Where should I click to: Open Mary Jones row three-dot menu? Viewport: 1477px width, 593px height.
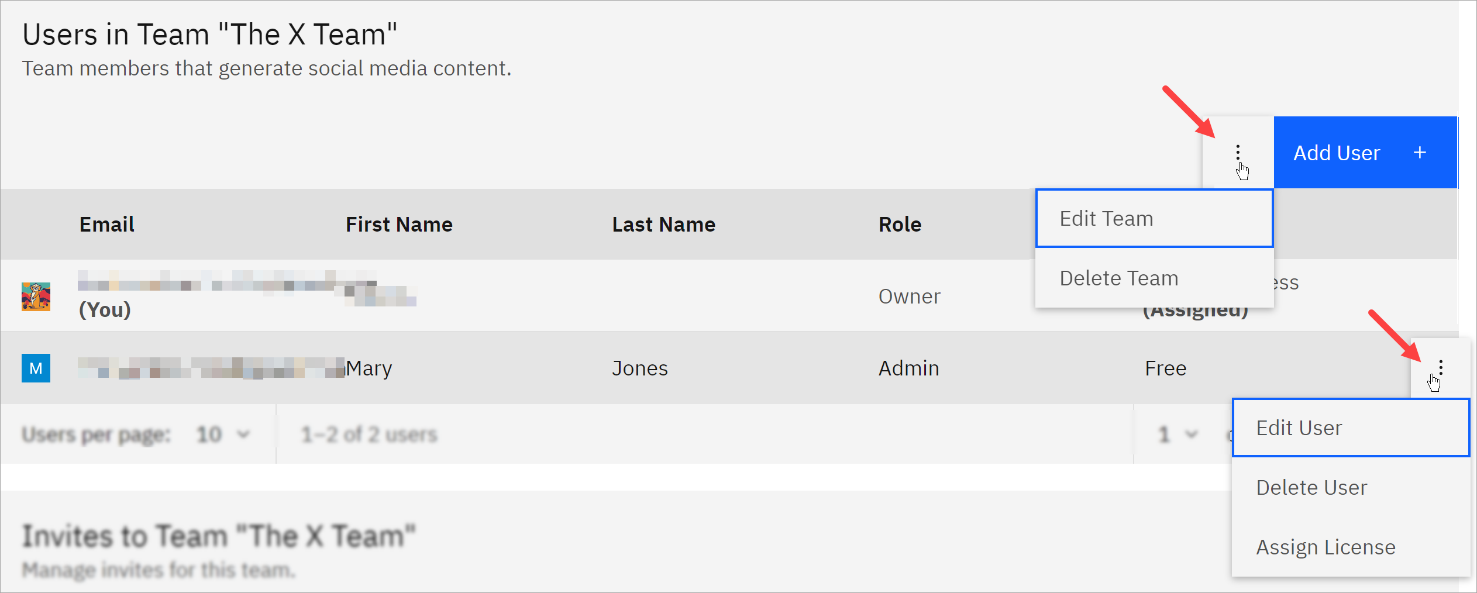click(x=1440, y=368)
